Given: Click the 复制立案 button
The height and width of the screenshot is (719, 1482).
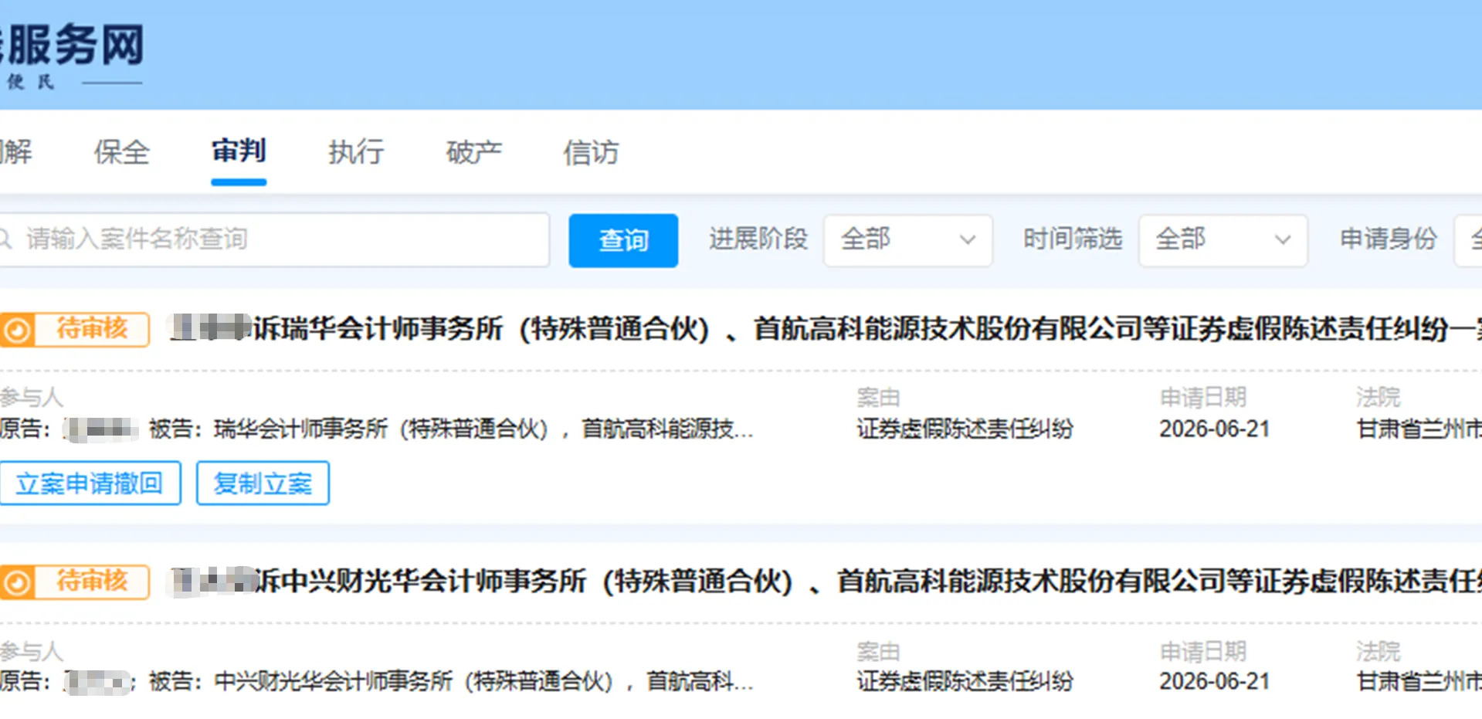Looking at the screenshot, I should (263, 483).
